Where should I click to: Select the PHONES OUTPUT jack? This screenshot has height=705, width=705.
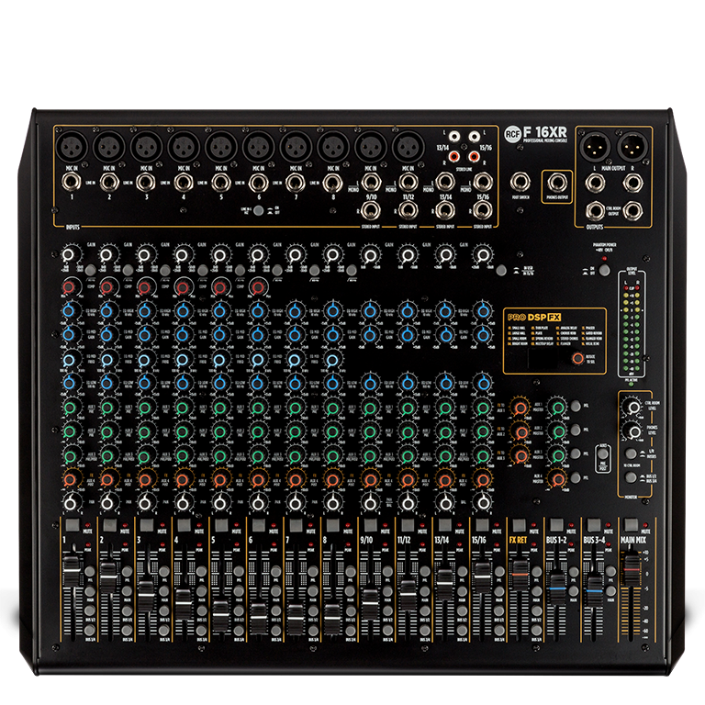pos(557,183)
